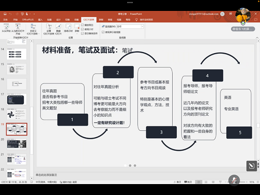Click the muted microphone button
260x195 pixels.
coord(234,180)
